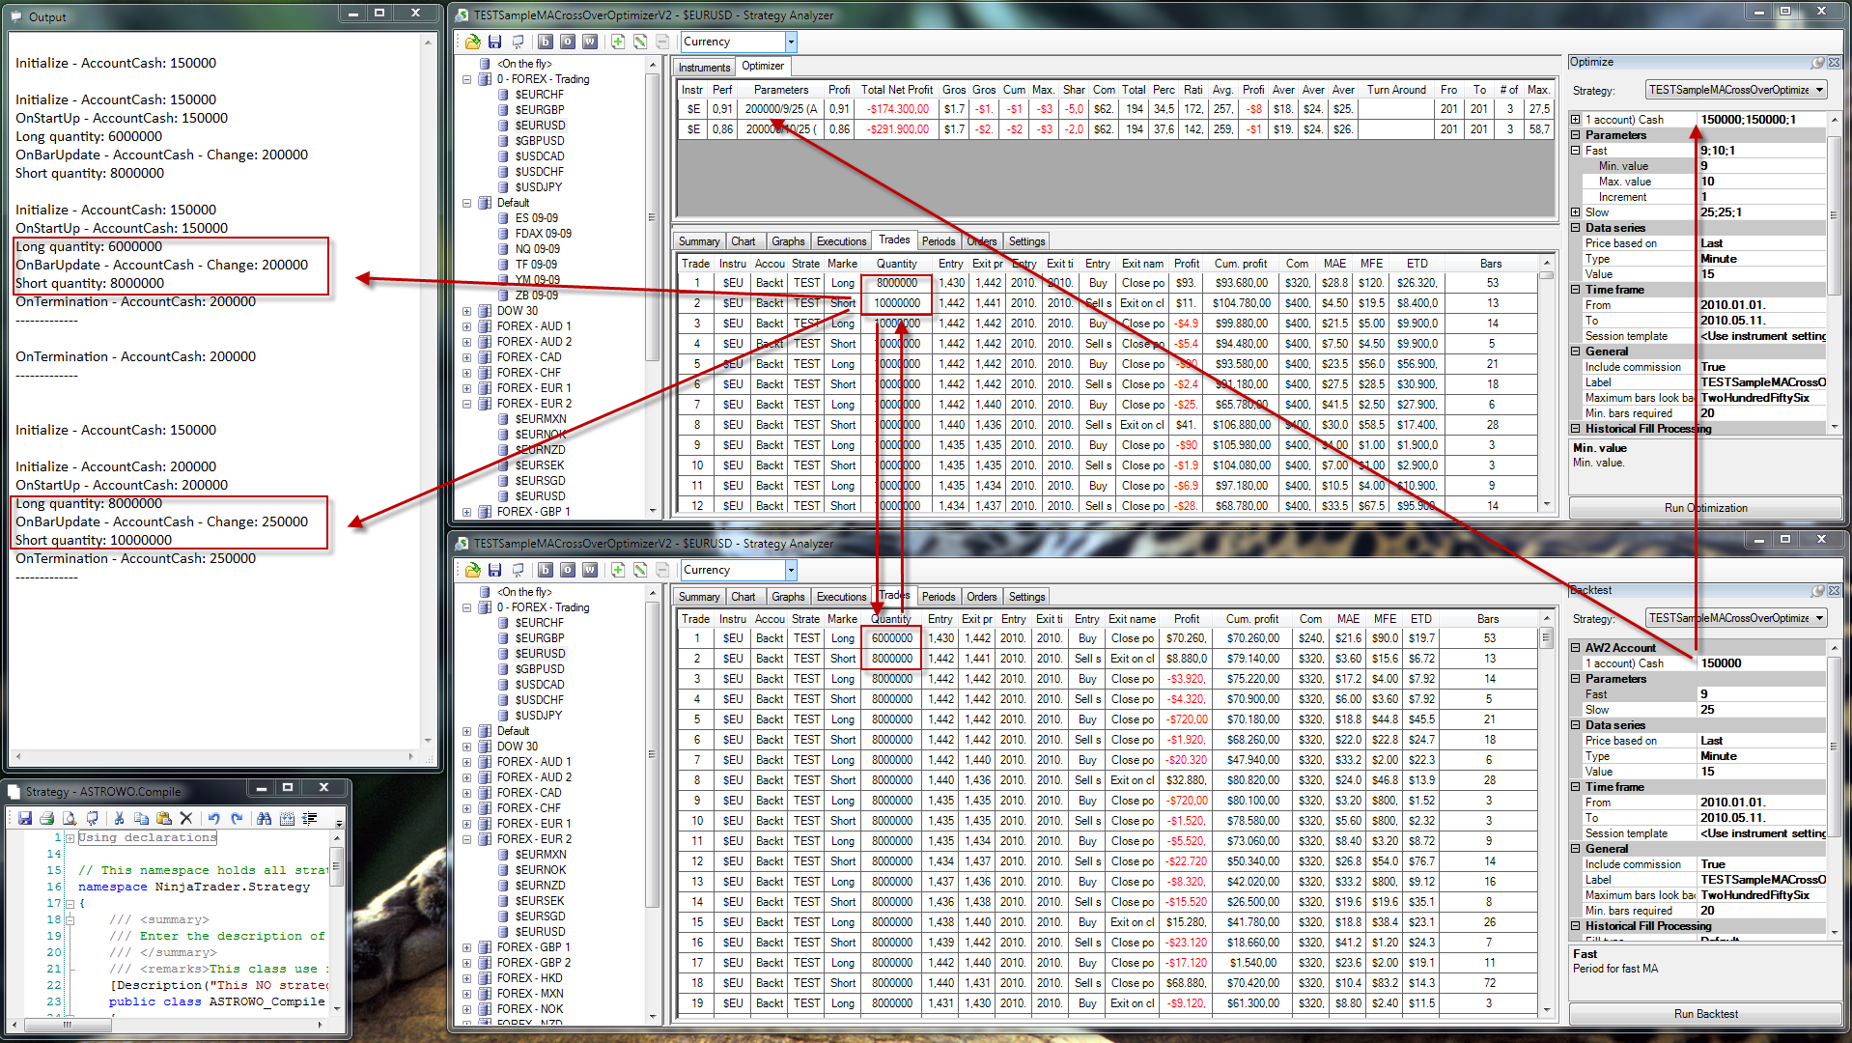
Task: Open the Periods tab in lower analyzer
Action: tap(939, 597)
